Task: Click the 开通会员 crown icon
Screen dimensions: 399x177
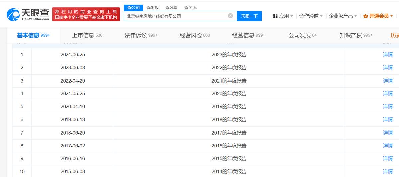Action: (x=366, y=16)
